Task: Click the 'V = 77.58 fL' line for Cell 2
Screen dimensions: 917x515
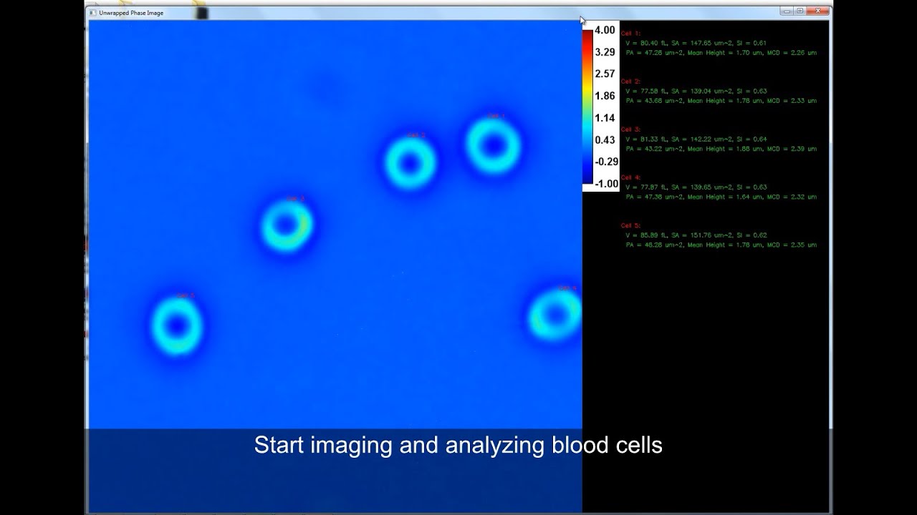Action: coord(696,91)
